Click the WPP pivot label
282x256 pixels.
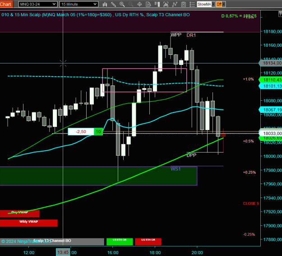click(x=176, y=35)
